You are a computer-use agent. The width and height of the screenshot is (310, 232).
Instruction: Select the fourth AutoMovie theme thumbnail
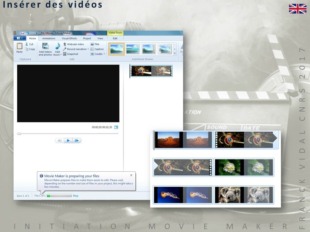165,49
